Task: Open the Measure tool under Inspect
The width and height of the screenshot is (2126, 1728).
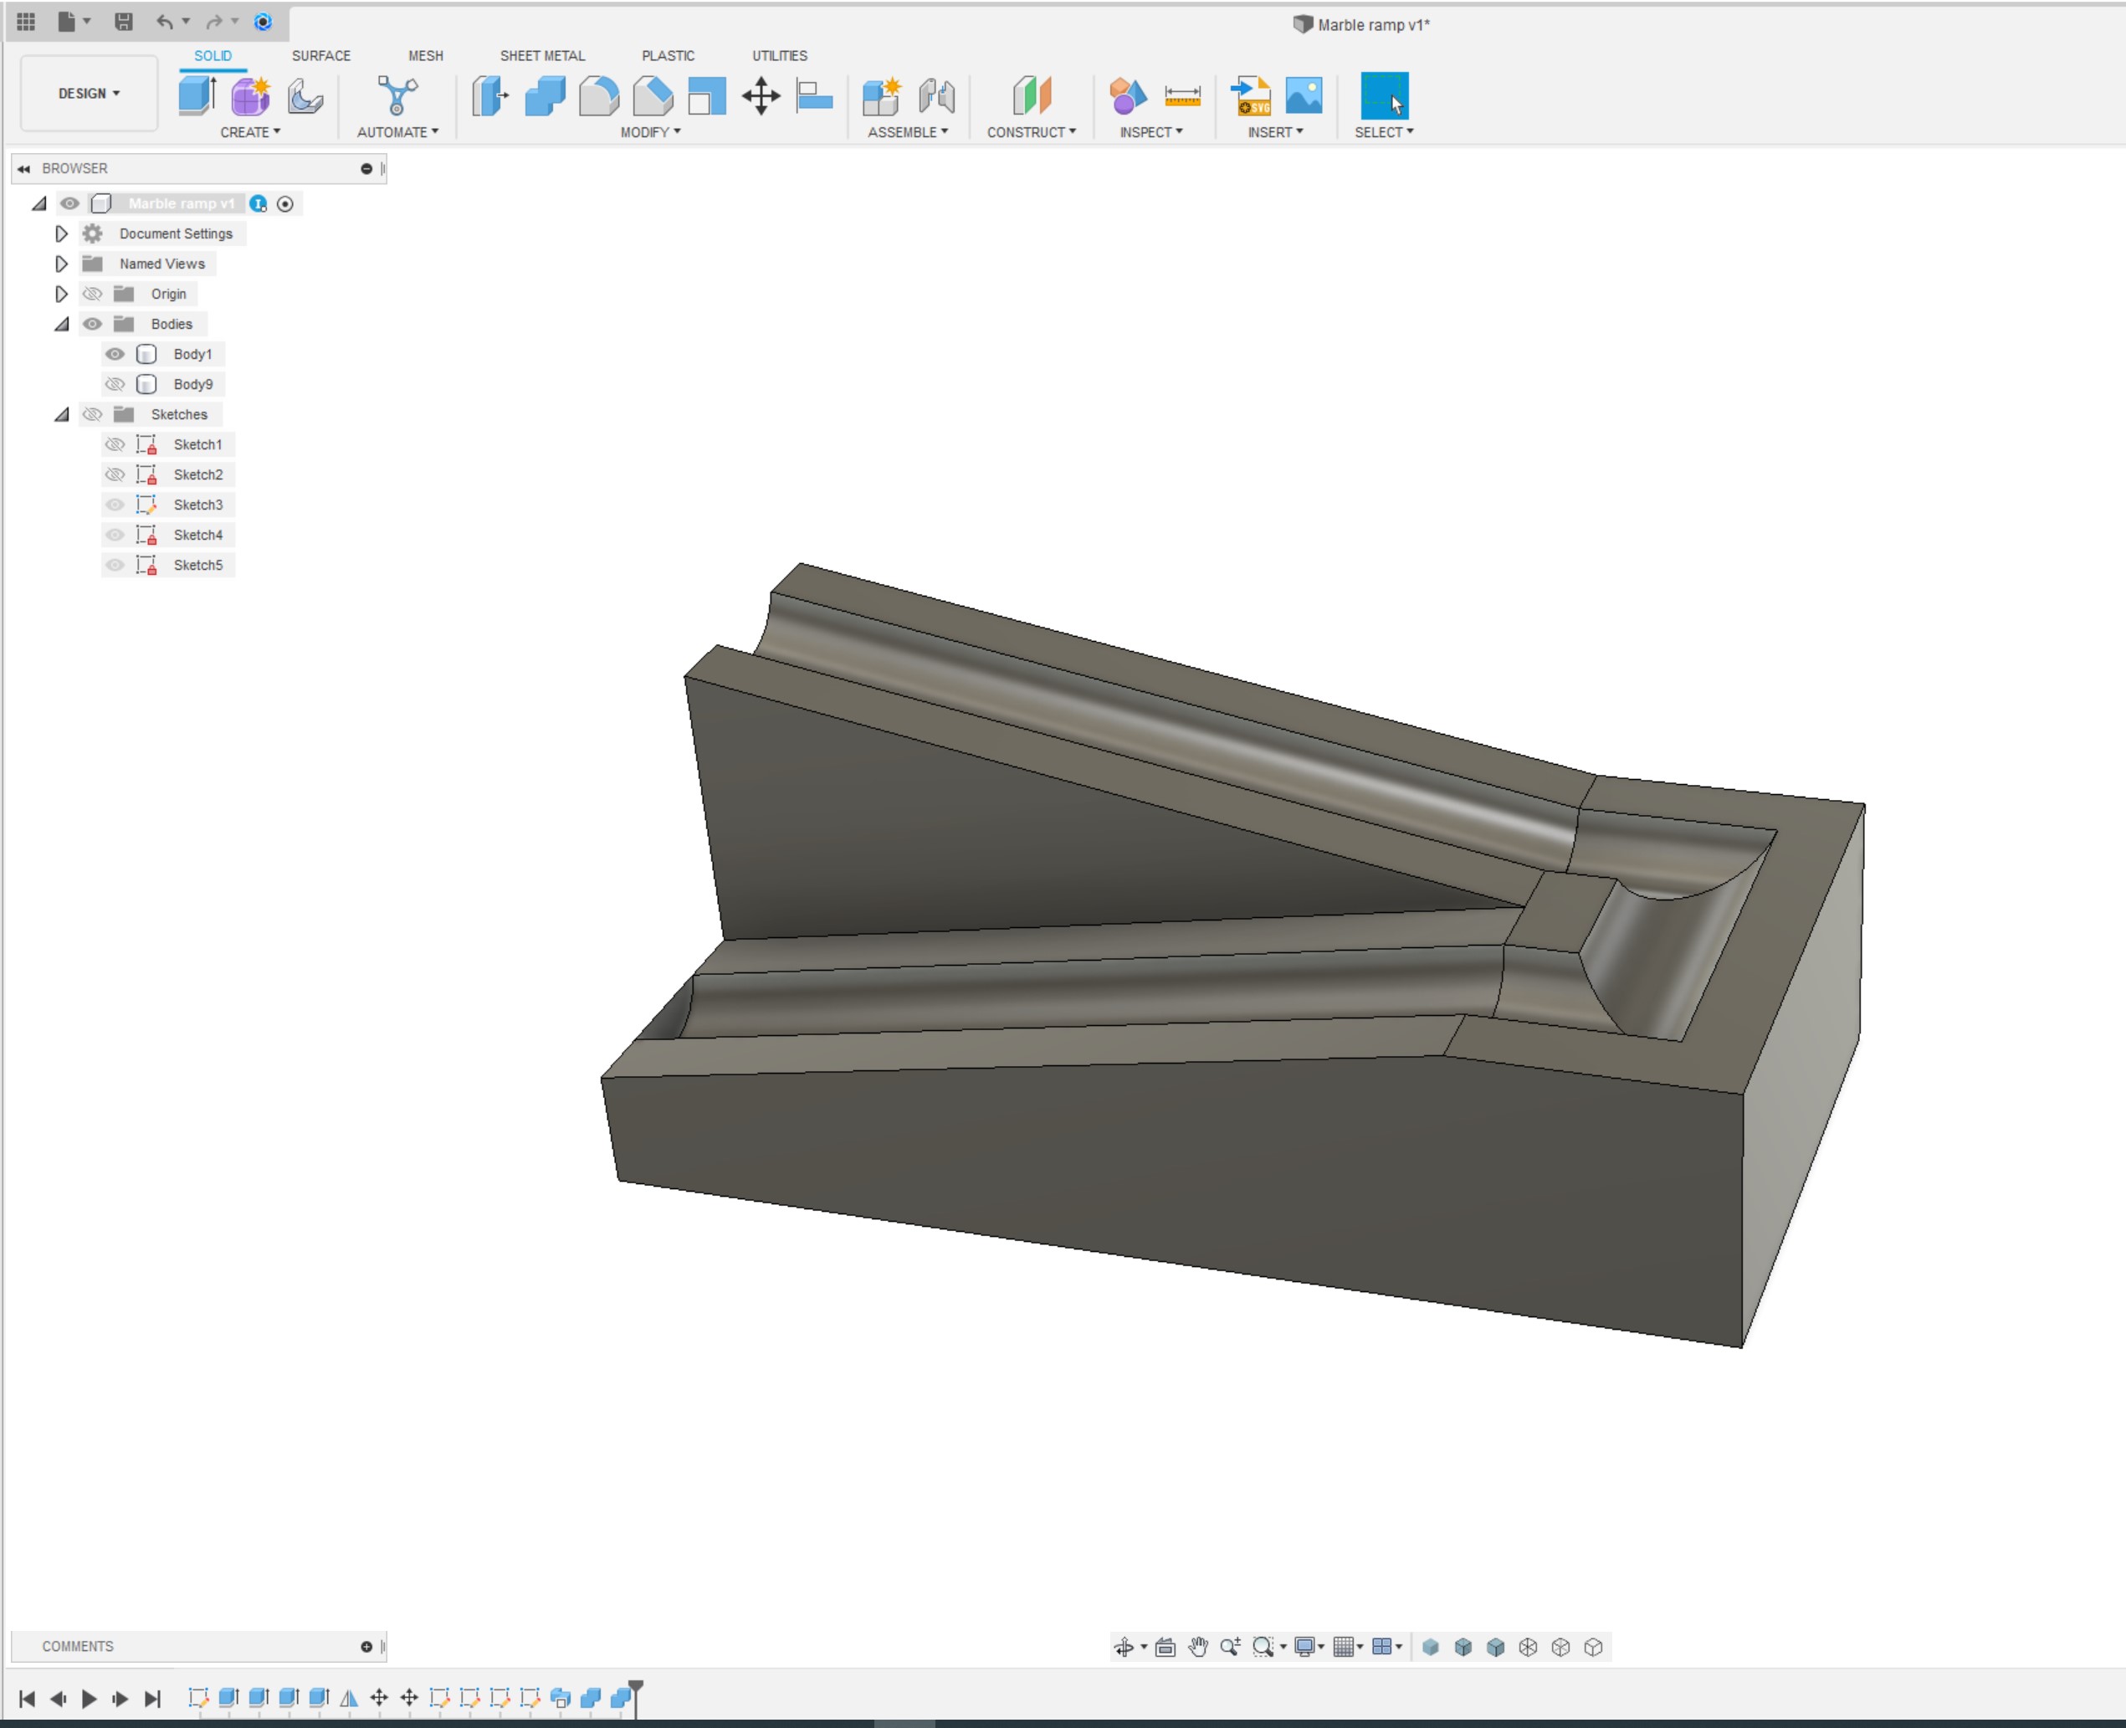Action: coord(1183,96)
